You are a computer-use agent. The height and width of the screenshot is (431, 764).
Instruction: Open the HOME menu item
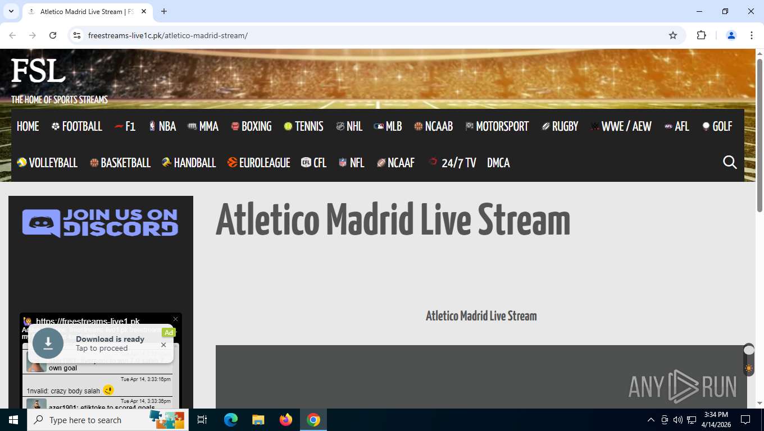pyautogui.click(x=28, y=126)
